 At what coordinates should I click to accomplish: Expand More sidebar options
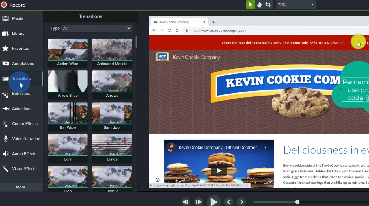pos(20,187)
